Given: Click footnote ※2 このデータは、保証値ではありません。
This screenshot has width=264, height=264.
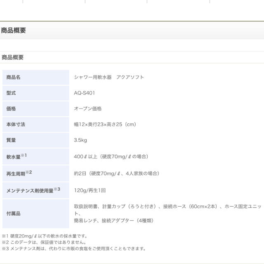Looking at the screenshot, I should (44, 242).
